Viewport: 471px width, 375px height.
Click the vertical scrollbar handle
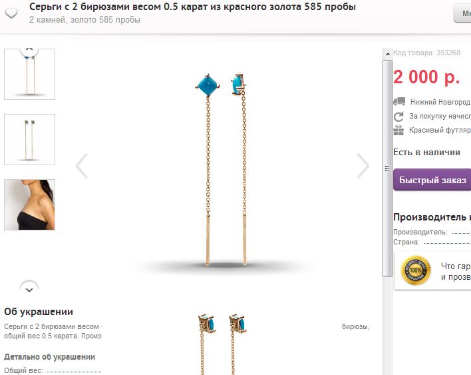[387, 169]
